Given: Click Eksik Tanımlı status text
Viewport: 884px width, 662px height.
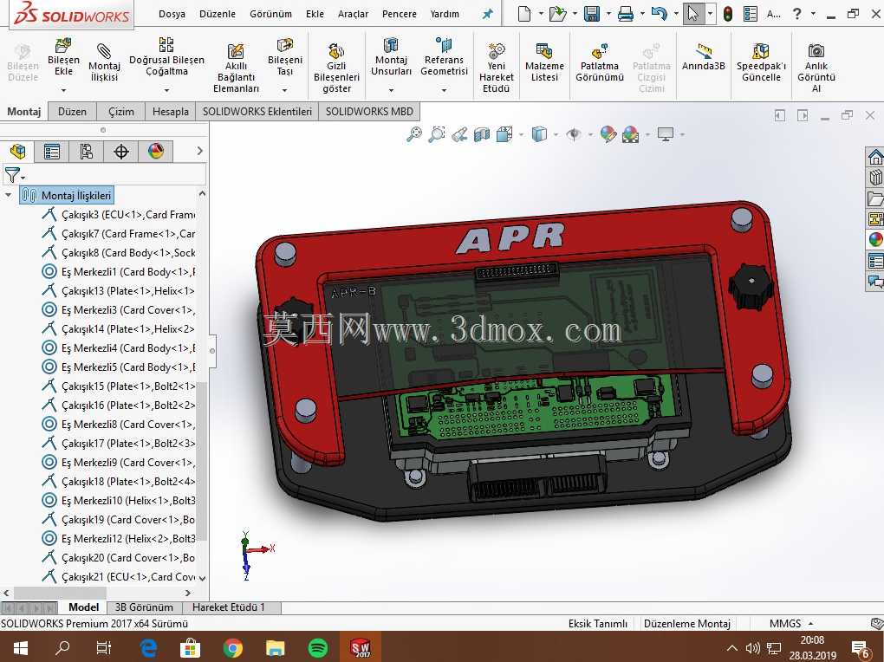Looking at the screenshot, I should pyautogui.click(x=598, y=623).
